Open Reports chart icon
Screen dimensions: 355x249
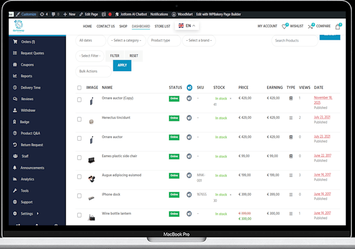click(x=15, y=76)
